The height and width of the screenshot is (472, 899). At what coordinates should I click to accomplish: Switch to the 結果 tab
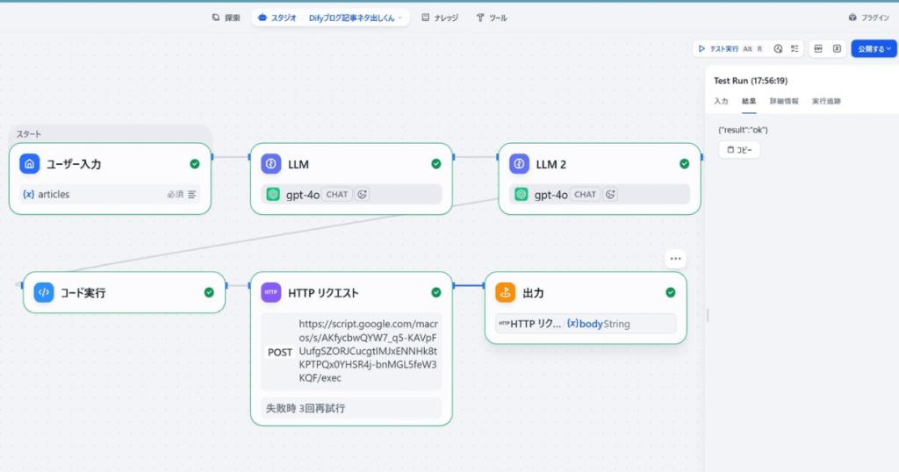[749, 102]
